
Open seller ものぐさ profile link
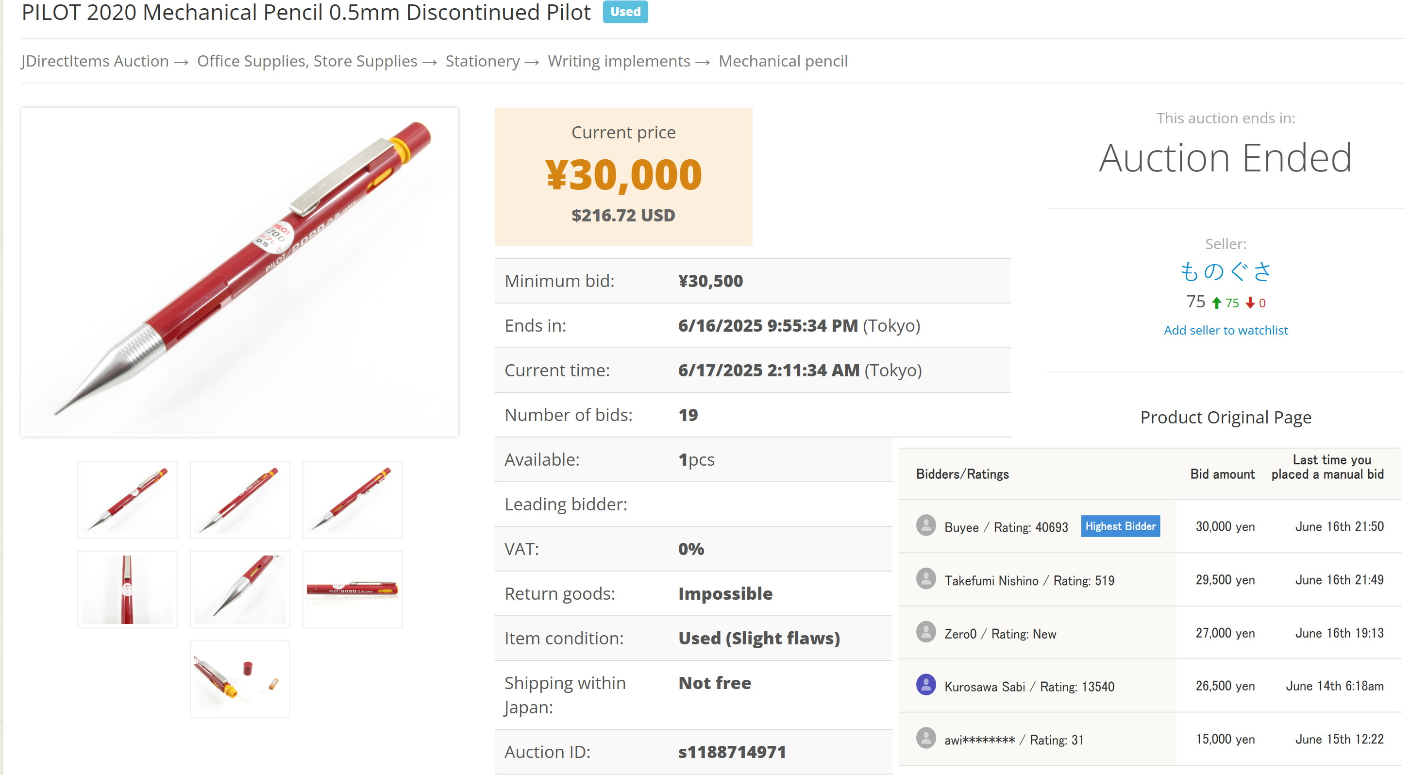click(1225, 271)
